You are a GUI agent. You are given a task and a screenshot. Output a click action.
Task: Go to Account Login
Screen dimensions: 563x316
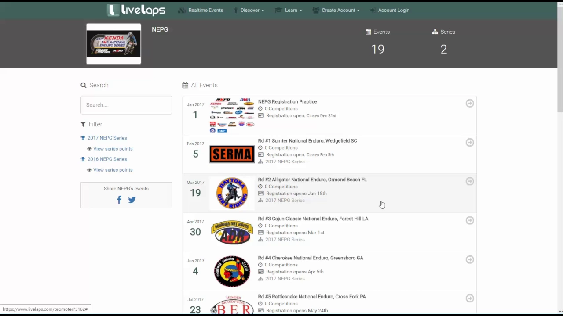(390, 10)
